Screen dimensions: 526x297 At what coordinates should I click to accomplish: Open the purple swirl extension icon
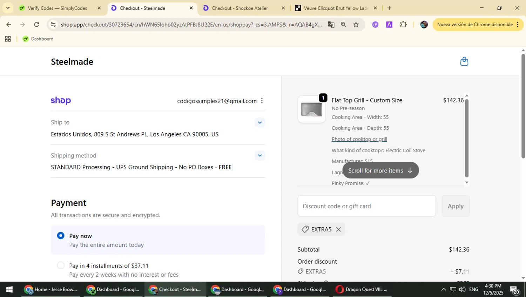click(x=375, y=25)
